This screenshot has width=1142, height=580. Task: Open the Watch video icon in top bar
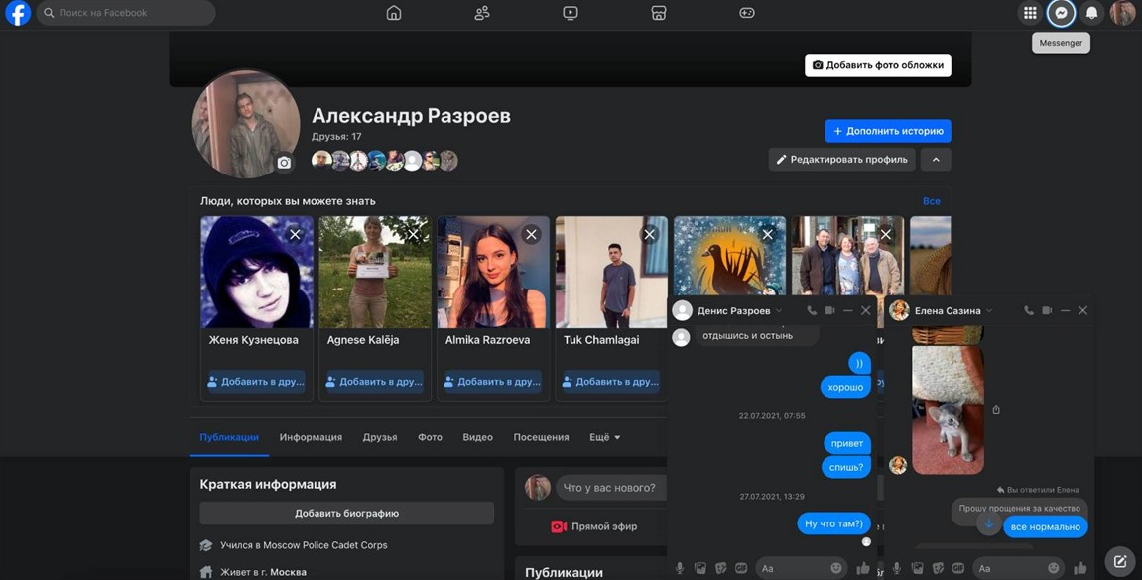(x=571, y=13)
